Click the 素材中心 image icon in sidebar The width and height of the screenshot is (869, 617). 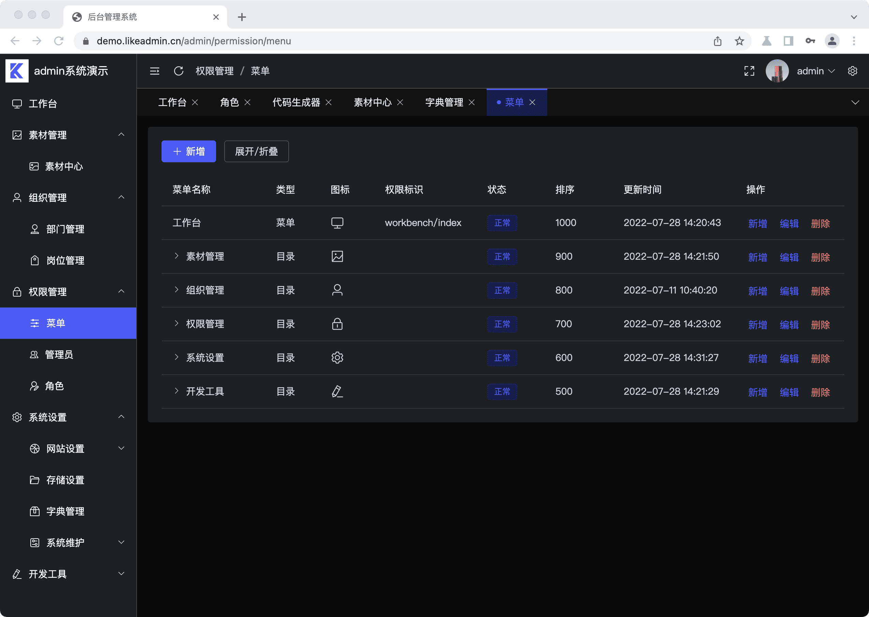pyautogui.click(x=34, y=166)
